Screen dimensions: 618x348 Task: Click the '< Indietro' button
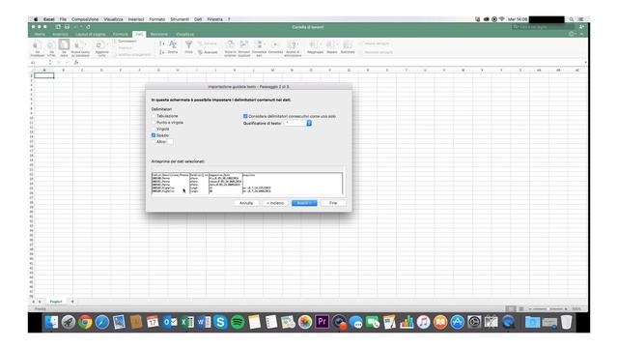coord(274,203)
